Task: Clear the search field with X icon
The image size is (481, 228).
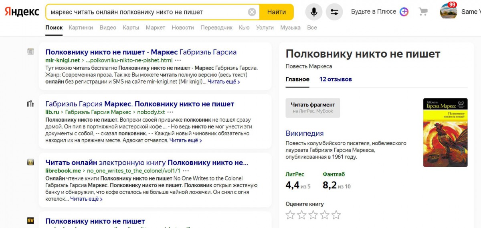Action: tap(252, 12)
